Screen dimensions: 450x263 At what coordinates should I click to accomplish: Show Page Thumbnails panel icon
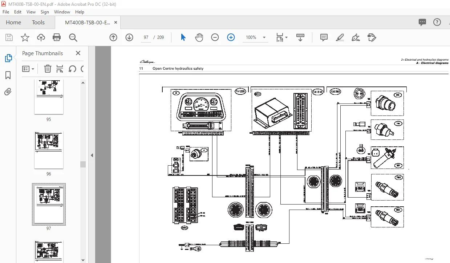click(8, 58)
